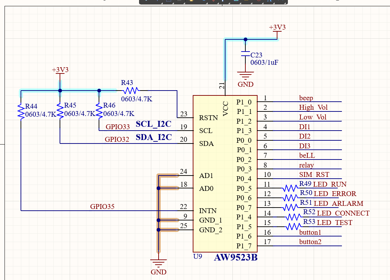390x280 pixels.
Task: Click the dashed rectangle selection toolbar icon
Action: coord(168,2)
